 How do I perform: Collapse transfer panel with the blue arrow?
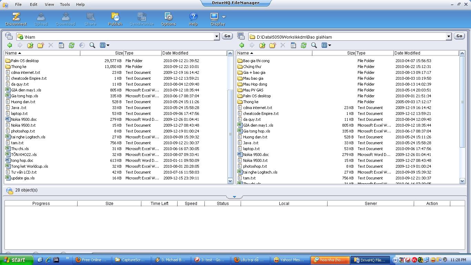click(234, 197)
